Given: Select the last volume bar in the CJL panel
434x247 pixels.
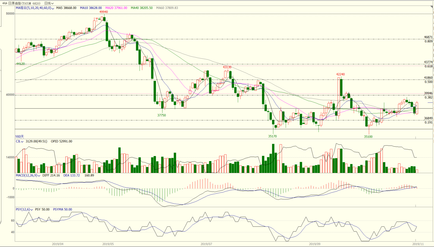Looking at the screenshot, I should tap(417, 171).
